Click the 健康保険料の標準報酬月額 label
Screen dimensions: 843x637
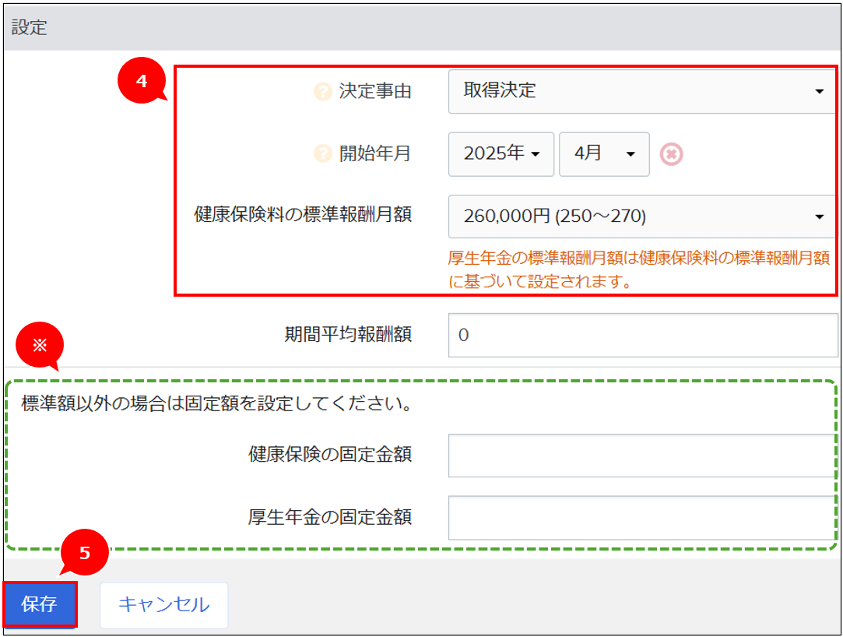[x=303, y=216]
